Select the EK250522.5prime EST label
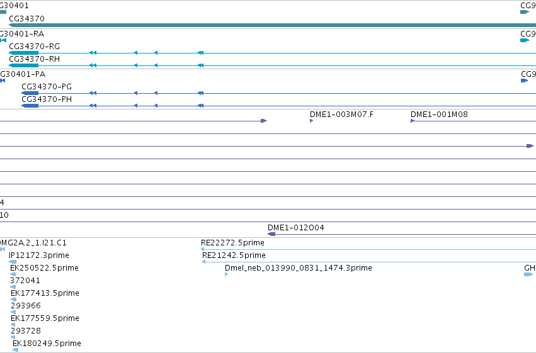Viewport: 536px width, 353px height. [45, 268]
